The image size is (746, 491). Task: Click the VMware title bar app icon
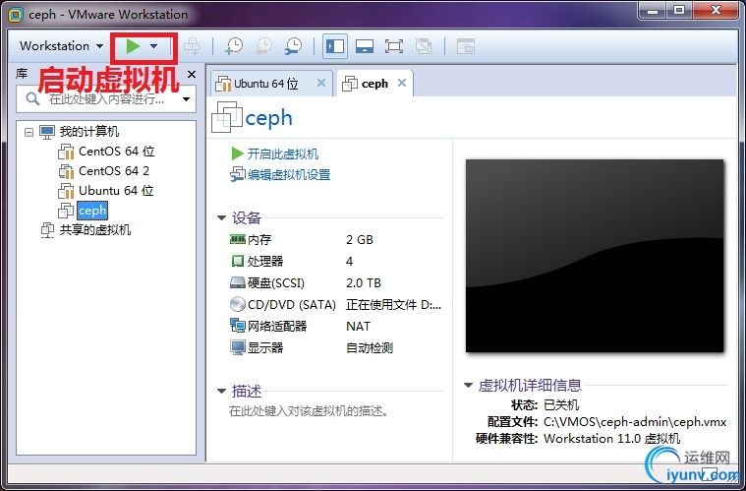pyautogui.click(x=15, y=15)
